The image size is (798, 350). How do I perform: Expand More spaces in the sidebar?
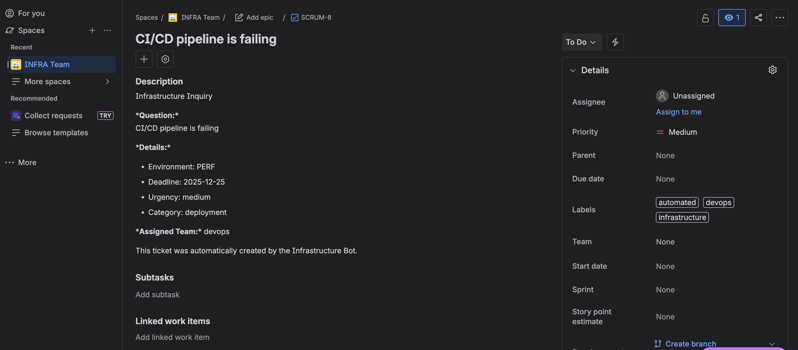107,82
